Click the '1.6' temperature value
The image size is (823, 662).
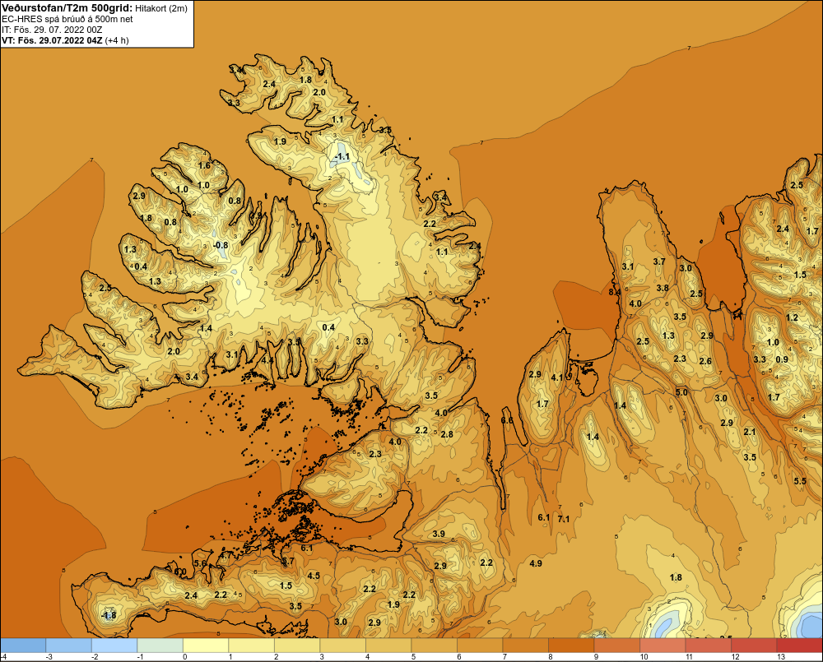click(x=203, y=165)
